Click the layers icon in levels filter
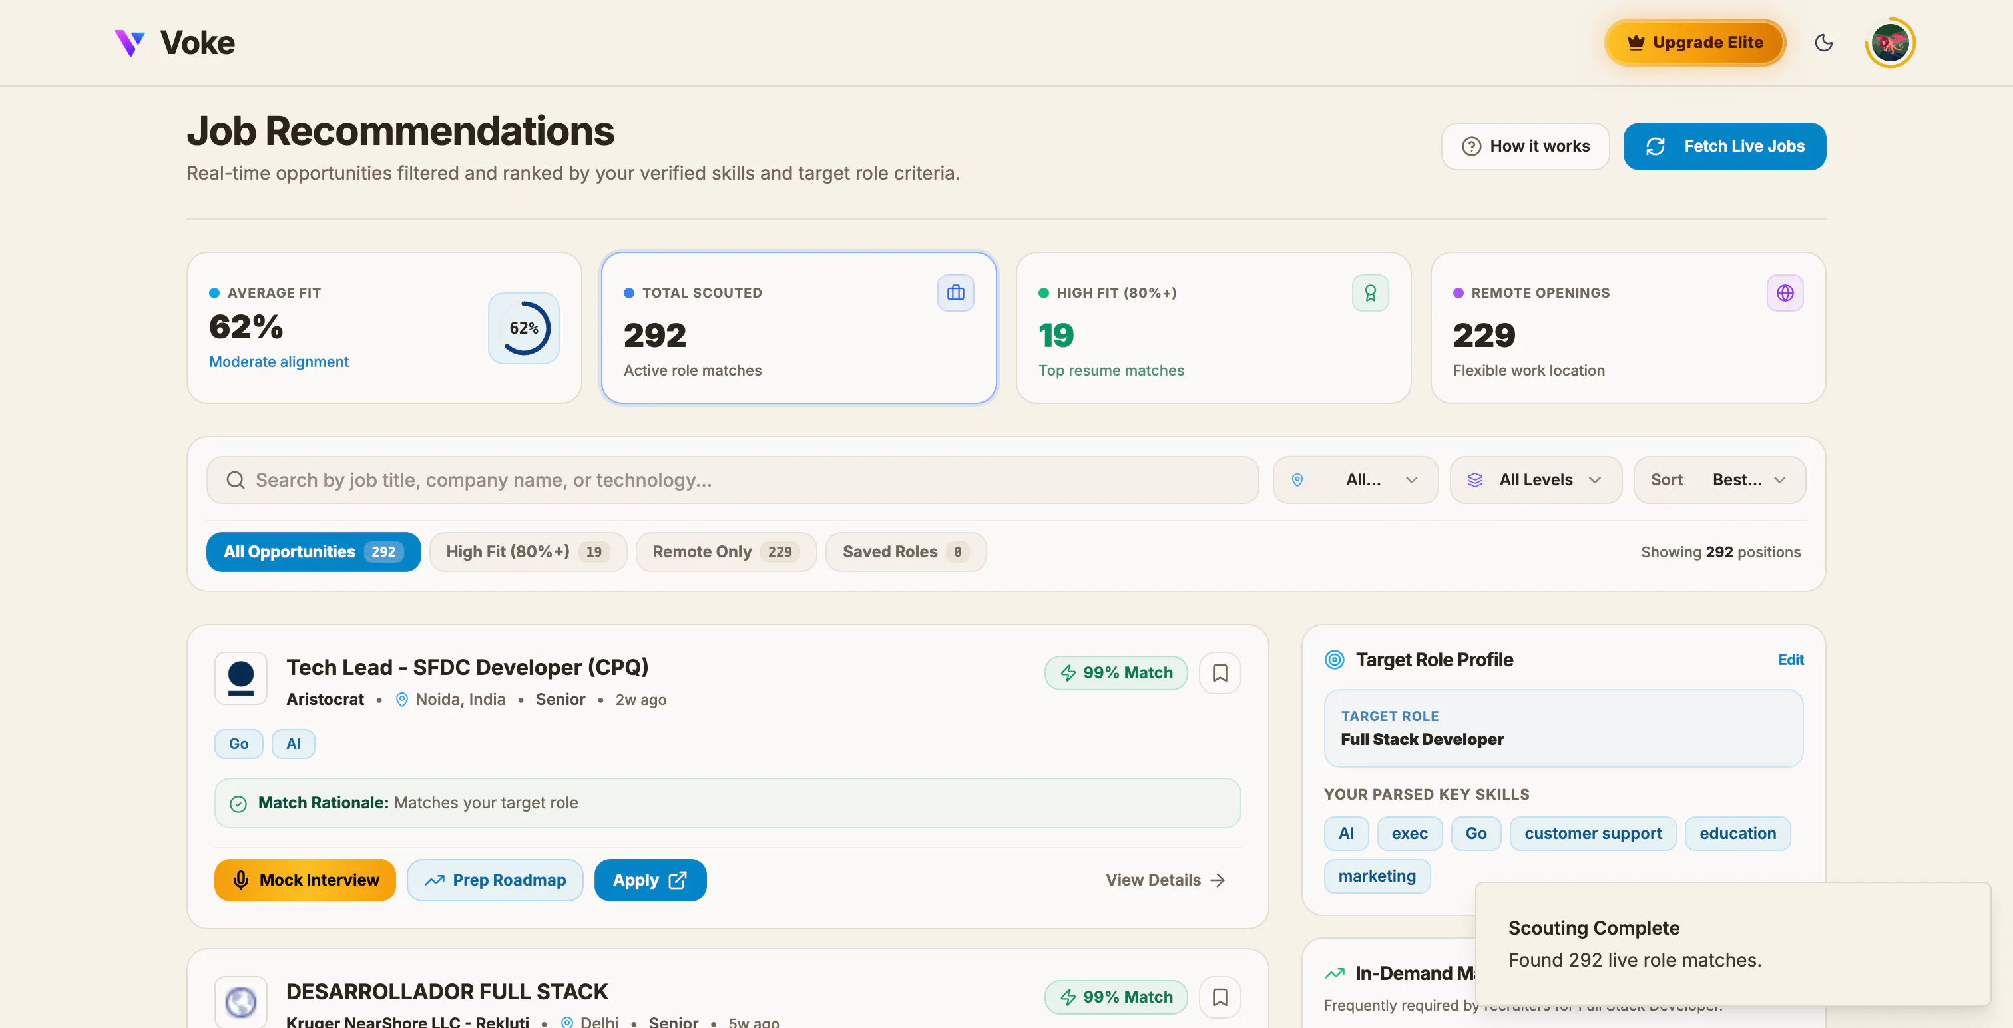 pyautogui.click(x=1474, y=480)
